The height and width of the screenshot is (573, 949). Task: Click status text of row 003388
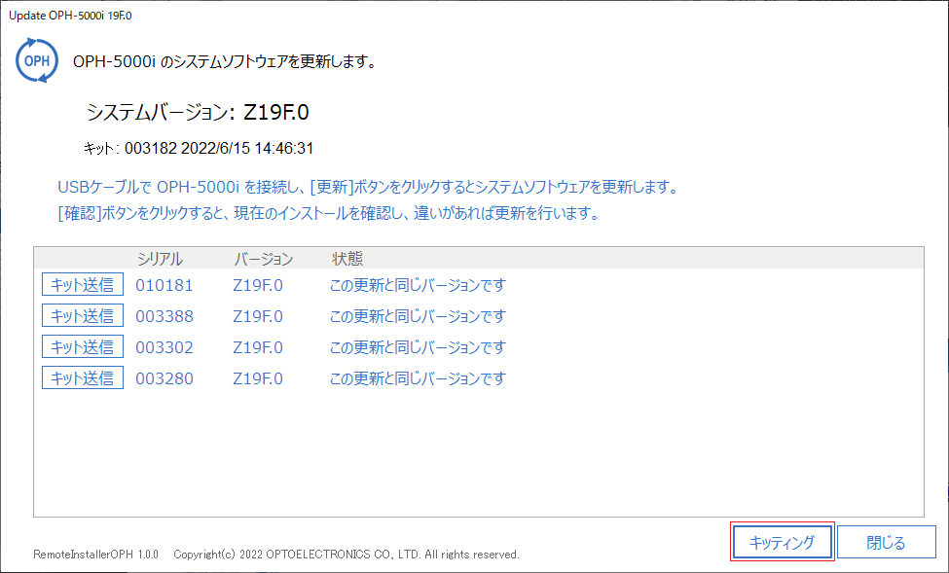(418, 316)
